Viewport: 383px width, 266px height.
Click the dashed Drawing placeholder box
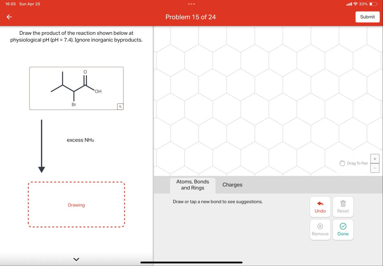pos(76,204)
